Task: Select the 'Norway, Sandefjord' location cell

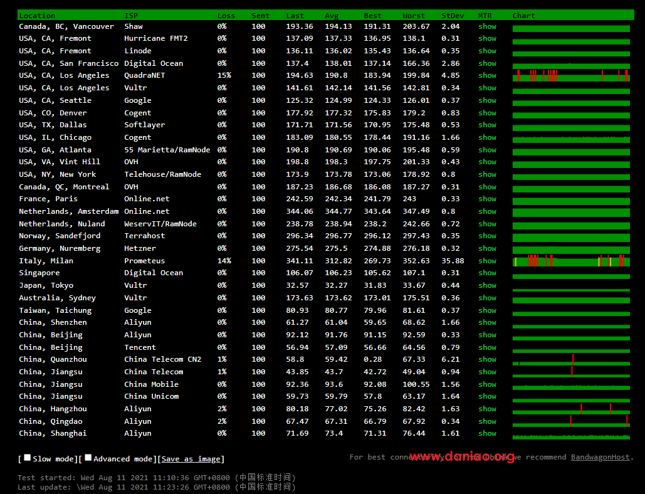Action: coord(60,236)
